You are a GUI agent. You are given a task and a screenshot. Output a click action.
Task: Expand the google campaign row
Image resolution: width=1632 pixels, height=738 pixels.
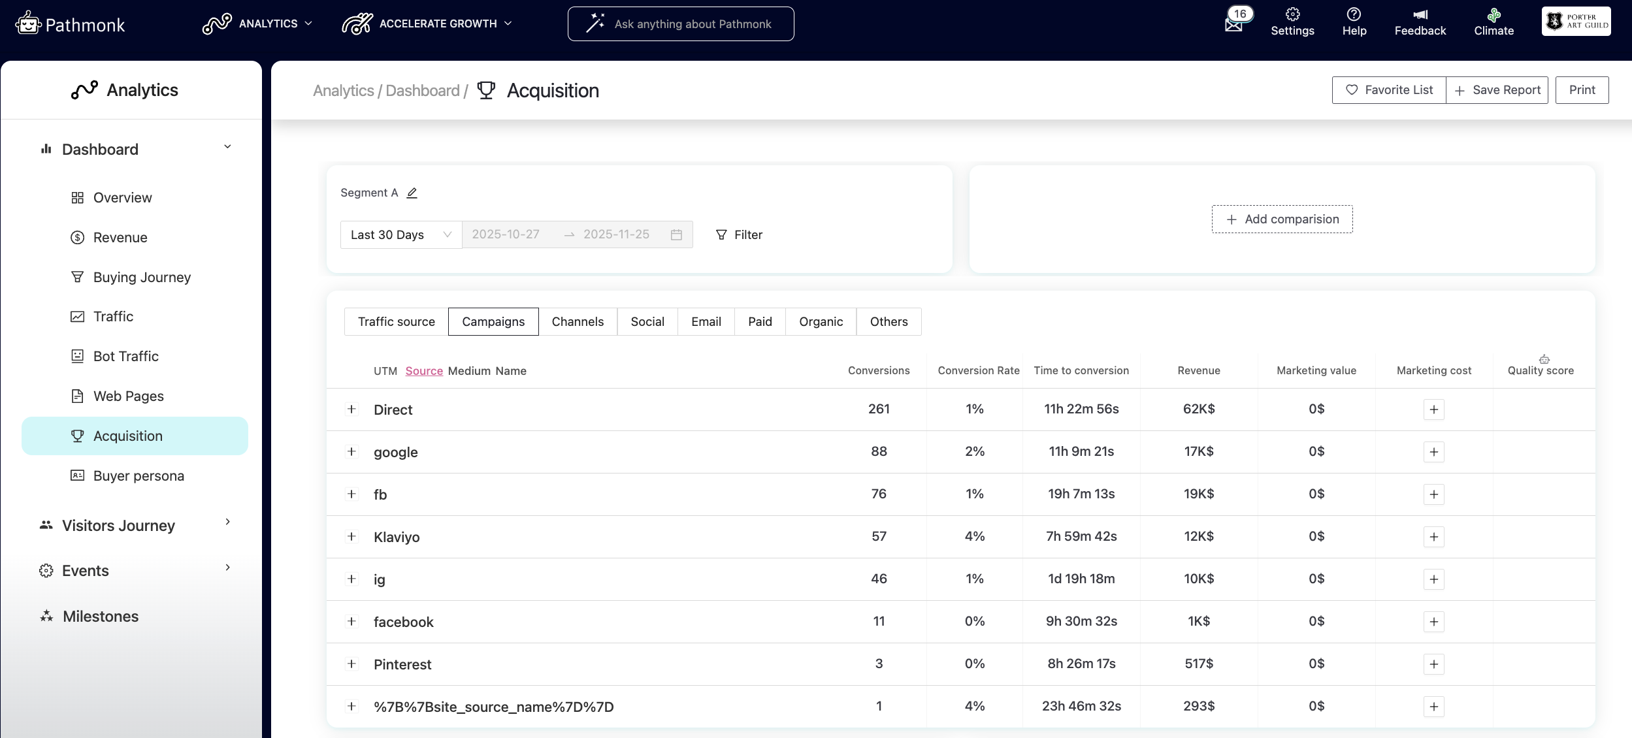pyautogui.click(x=351, y=452)
